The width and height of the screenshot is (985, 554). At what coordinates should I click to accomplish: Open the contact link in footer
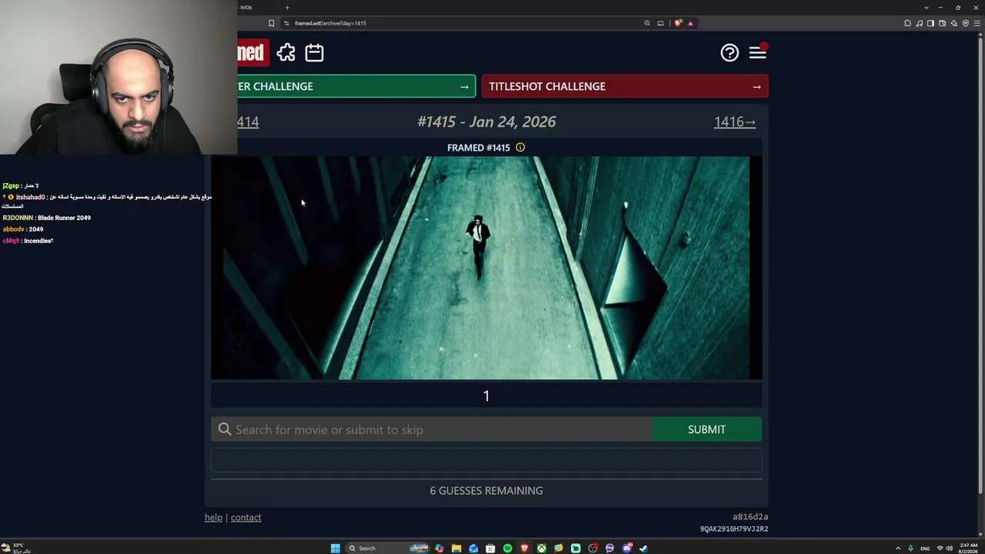246,517
